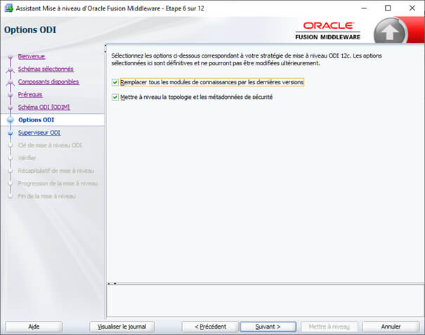Maximize the assistant window
This screenshot has height=335, width=425.
(388, 8)
